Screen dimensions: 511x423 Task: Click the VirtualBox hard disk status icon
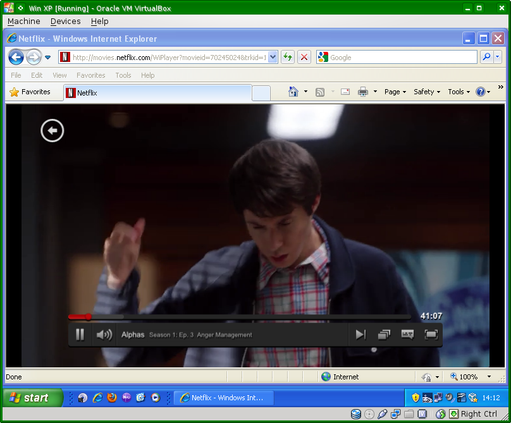click(x=356, y=414)
